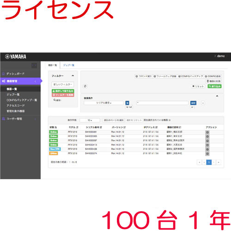Go to the next page with ›
The width and height of the screenshot is (231, 231).
[x=214, y=162]
